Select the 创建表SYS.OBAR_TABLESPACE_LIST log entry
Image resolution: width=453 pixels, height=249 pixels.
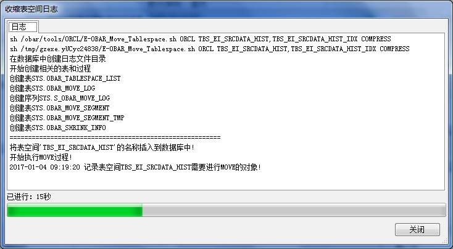click(65, 78)
